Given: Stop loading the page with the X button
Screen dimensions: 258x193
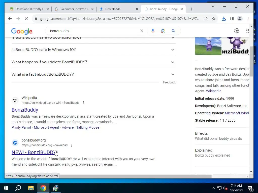Looking at the screenshot, I should coord(26,19).
